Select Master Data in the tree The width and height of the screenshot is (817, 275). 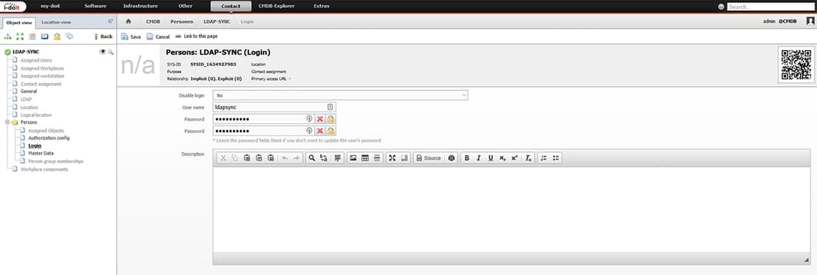tap(41, 153)
